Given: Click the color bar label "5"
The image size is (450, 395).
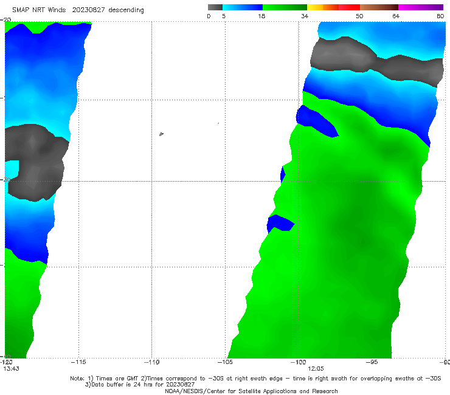Looking at the screenshot, I should pos(224,16).
